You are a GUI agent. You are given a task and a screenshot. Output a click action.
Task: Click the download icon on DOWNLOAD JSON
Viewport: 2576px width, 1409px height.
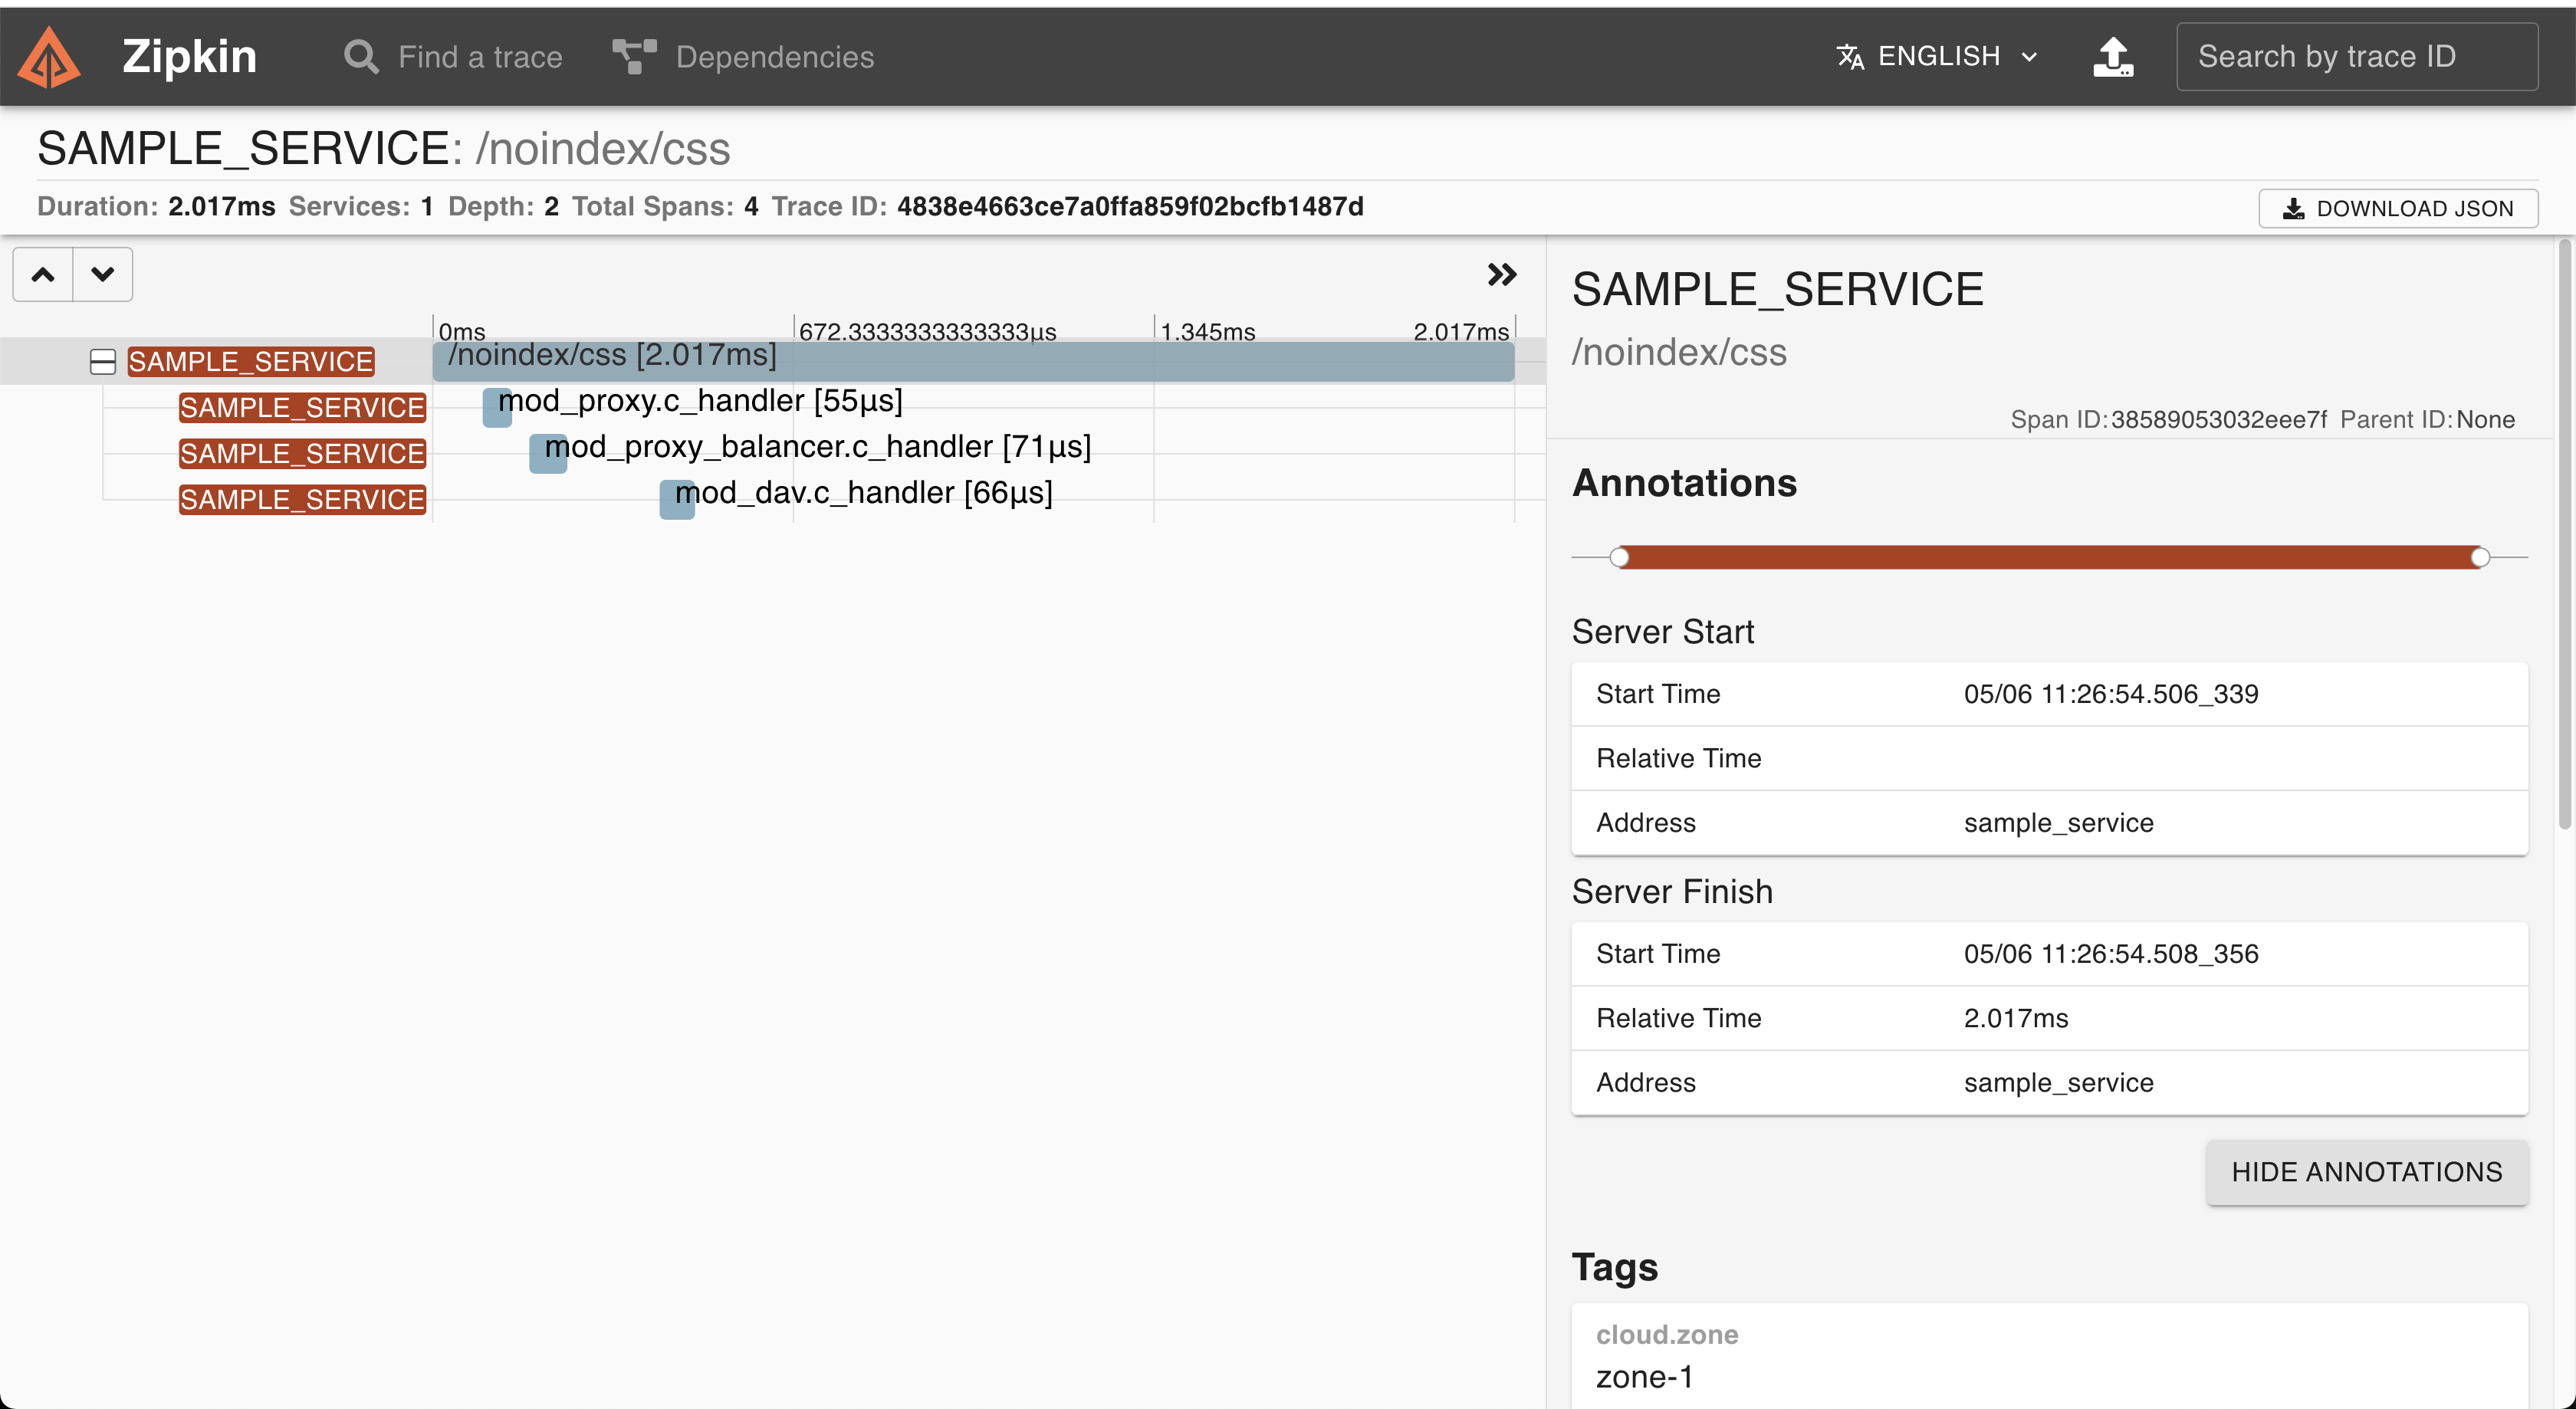click(x=2293, y=208)
